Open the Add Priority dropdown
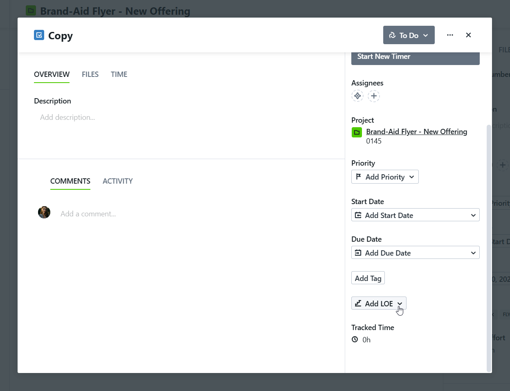510x391 pixels. [x=385, y=177]
